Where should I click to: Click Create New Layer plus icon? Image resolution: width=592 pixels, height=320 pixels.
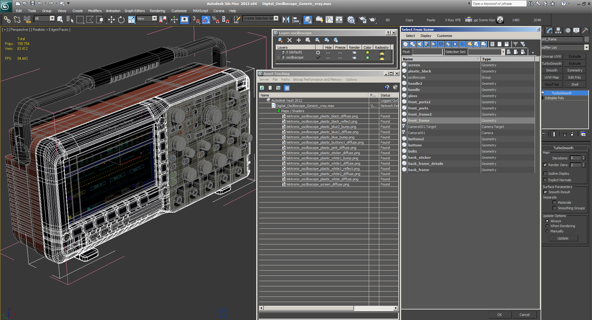(298, 40)
